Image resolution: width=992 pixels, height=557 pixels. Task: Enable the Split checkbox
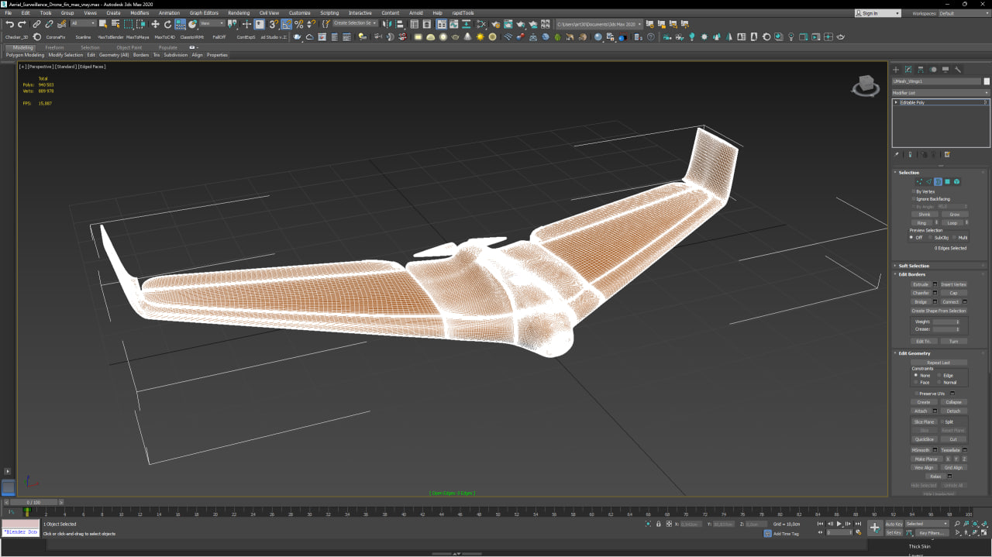tap(942, 422)
